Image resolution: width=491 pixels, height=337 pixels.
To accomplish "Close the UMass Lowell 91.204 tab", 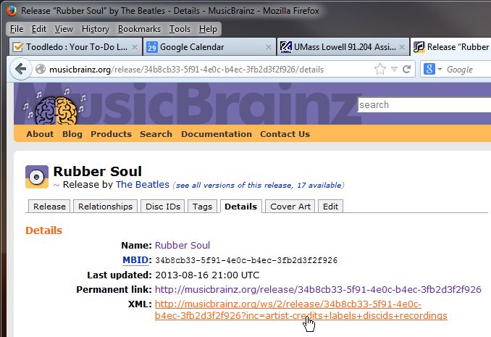I will click(x=402, y=47).
